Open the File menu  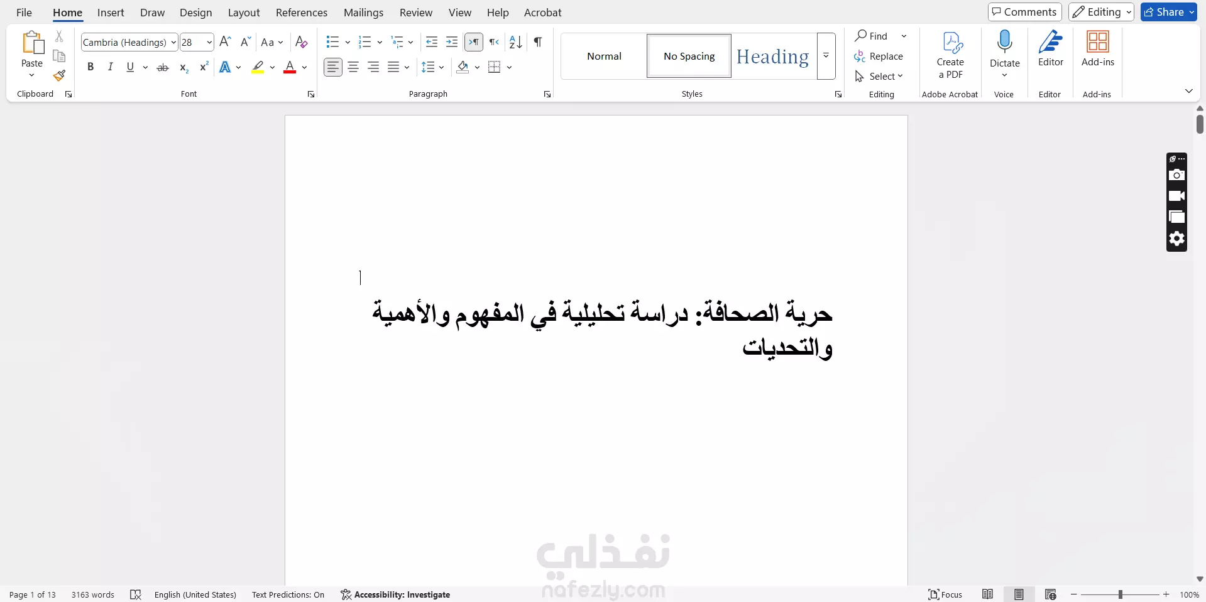pos(24,13)
